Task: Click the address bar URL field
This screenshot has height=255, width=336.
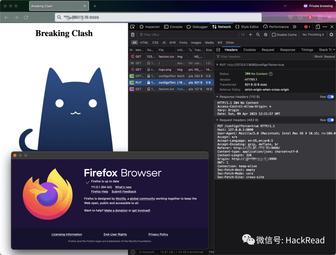Action: (x=158, y=17)
